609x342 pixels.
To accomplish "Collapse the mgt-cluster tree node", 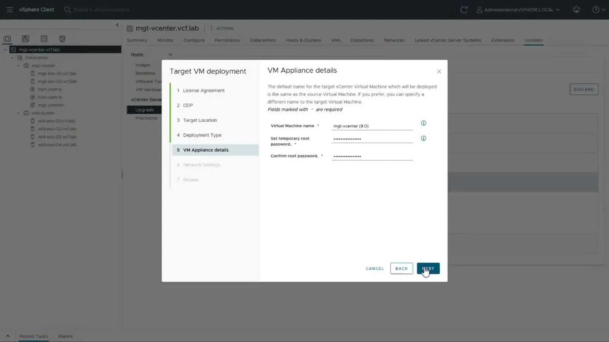I will point(18,66).
